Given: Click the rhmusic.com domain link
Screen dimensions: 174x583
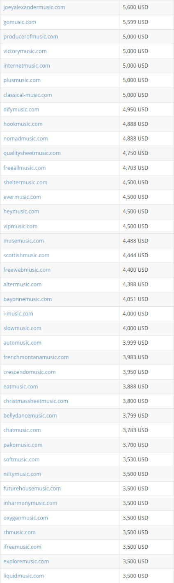Looking at the screenshot, I should point(19,532).
